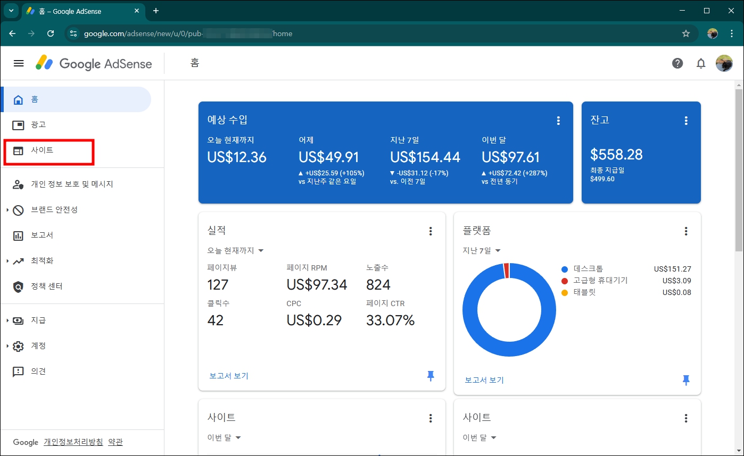This screenshot has height=456, width=744.
Task: View site information icon in address bar
Action: (74, 33)
